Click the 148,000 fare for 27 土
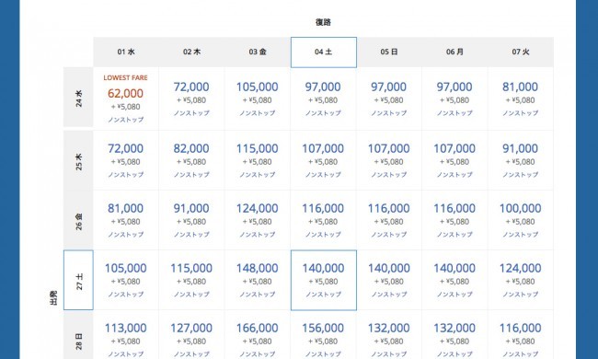The height and width of the screenshot is (359, 598). tap(258, 280)
